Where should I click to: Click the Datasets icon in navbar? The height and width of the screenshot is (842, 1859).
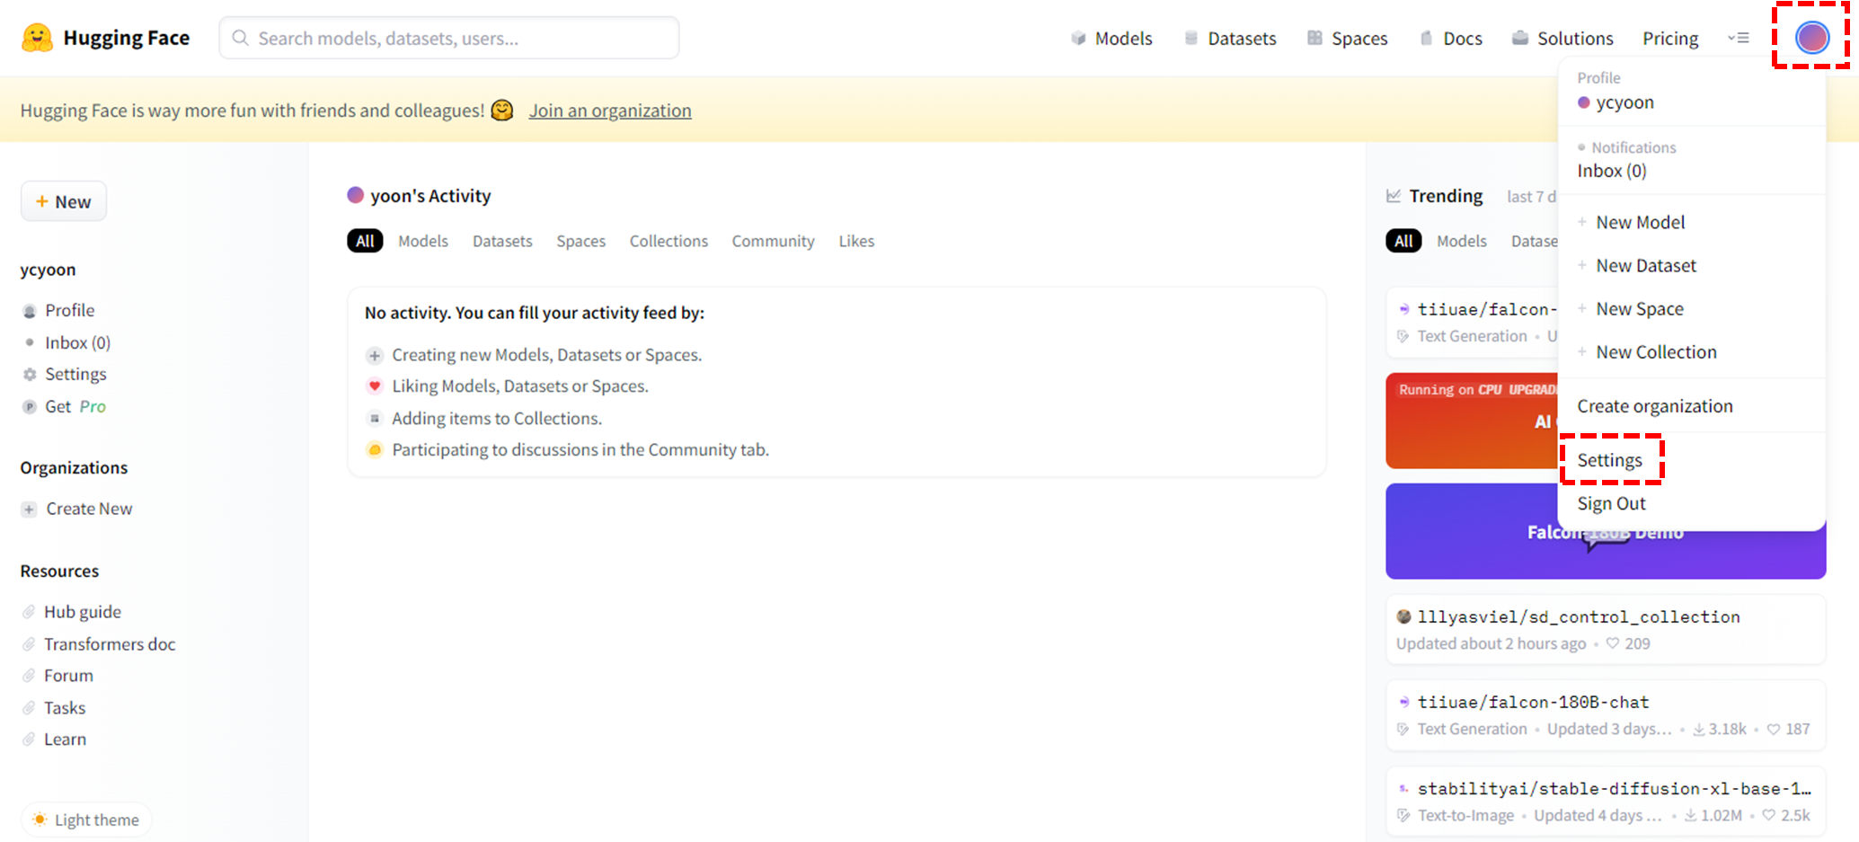click(x=1191, y=38)
